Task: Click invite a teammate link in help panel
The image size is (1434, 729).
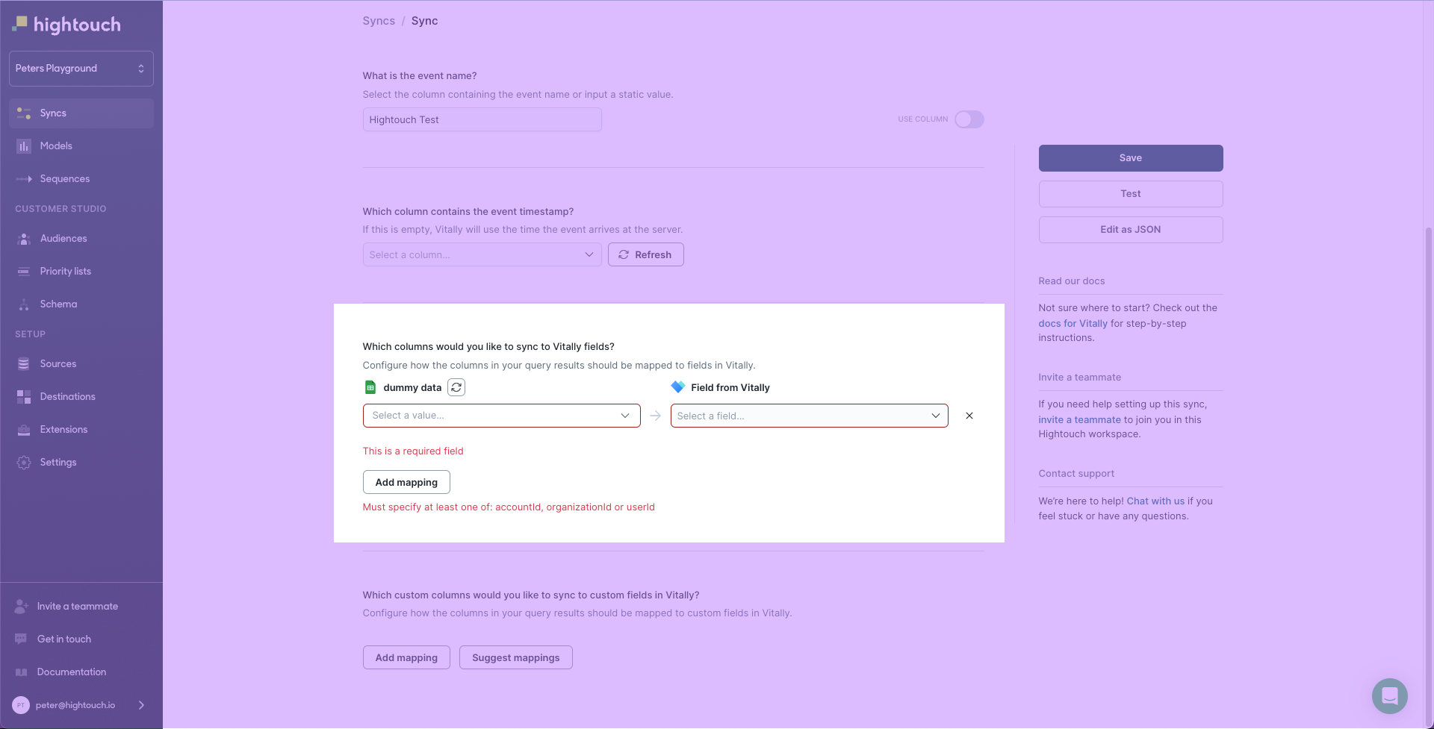Action: click(x=1079, y=419)
